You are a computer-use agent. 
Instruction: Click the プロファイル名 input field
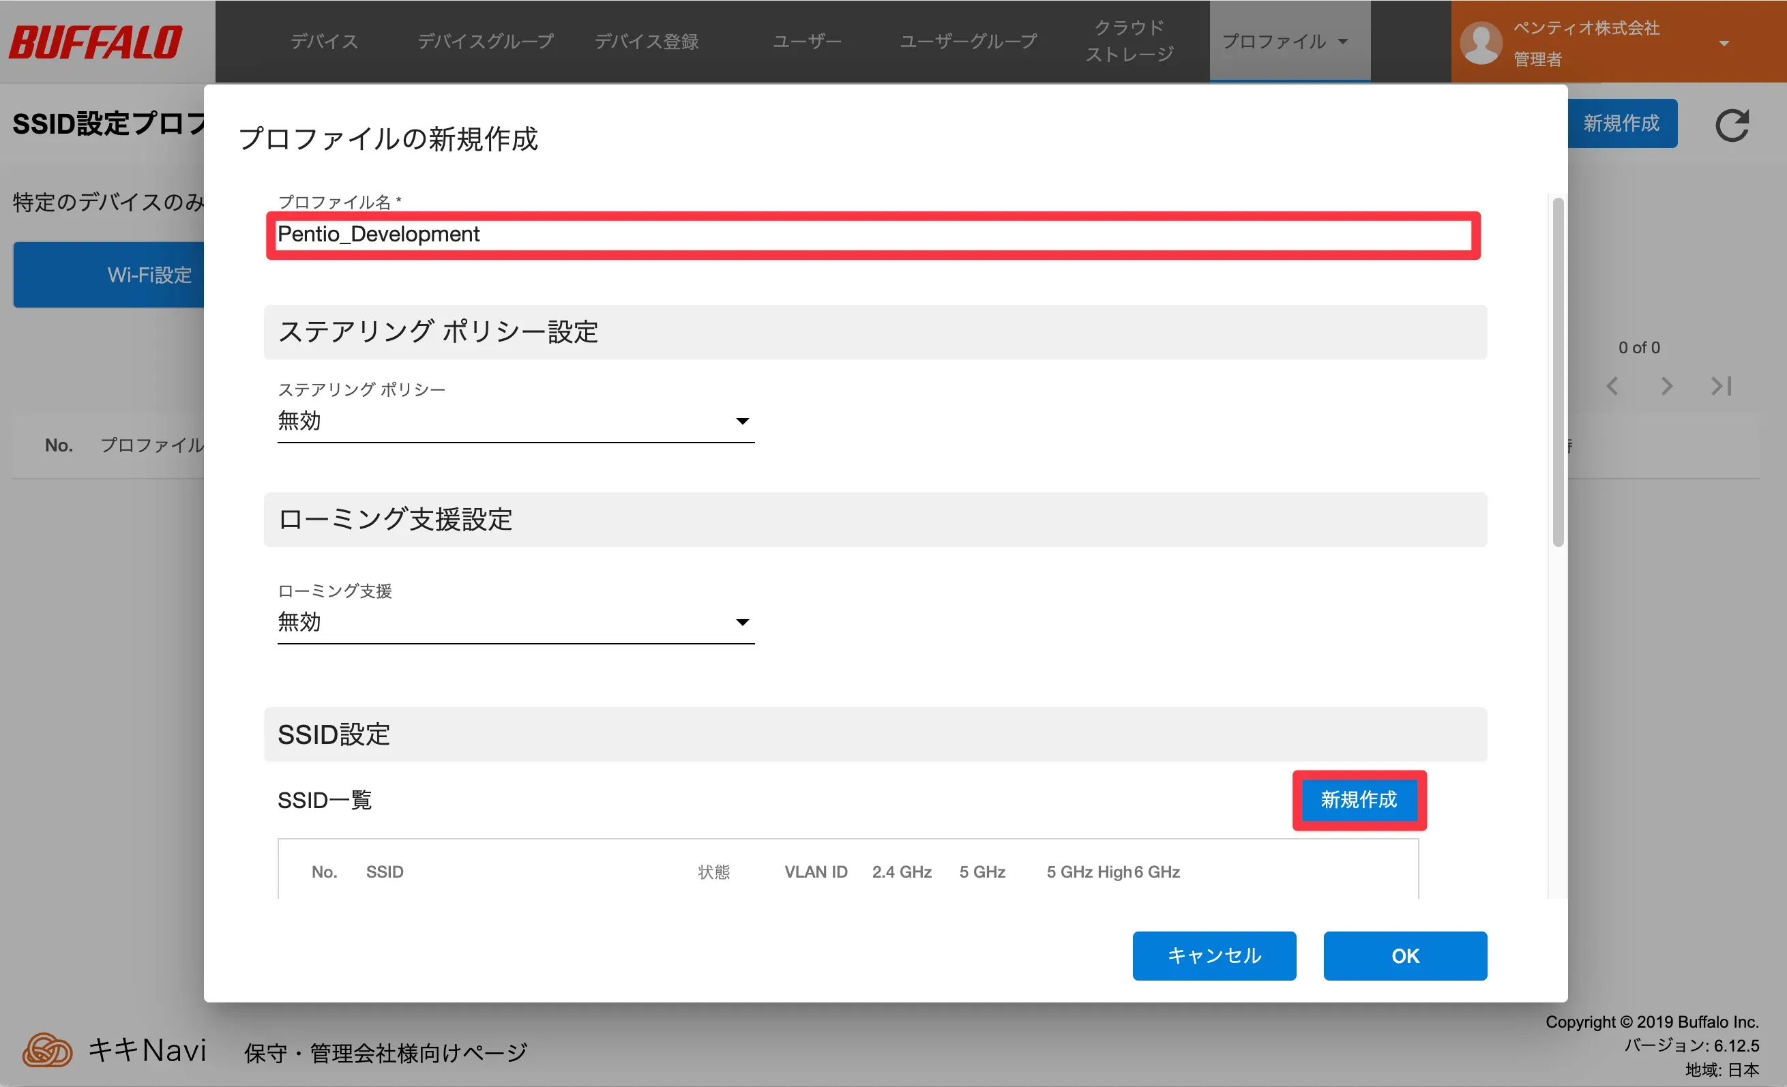point(873,235)
